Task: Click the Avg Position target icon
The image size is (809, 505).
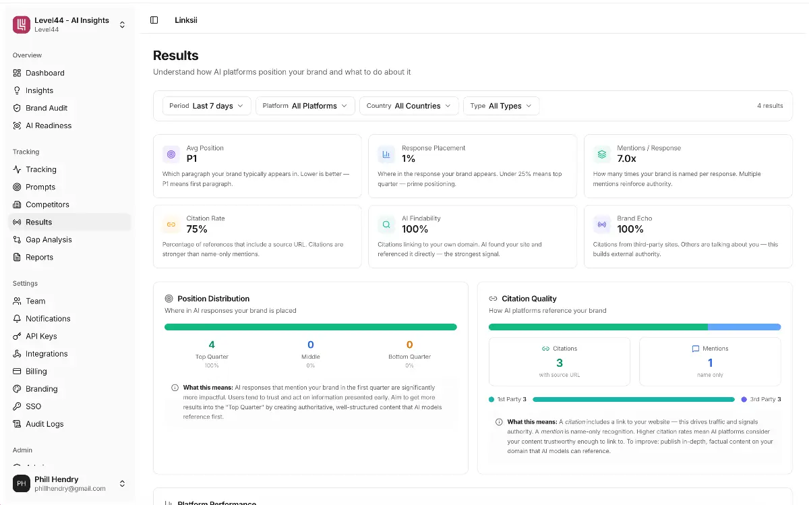Action: (x=171, y=154)
